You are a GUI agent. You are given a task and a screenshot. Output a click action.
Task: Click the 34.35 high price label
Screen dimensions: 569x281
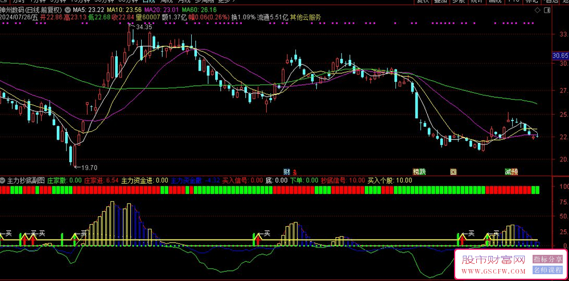[x=145, y=27]
